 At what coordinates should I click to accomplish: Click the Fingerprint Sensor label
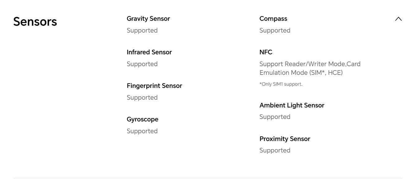[154, 86]
